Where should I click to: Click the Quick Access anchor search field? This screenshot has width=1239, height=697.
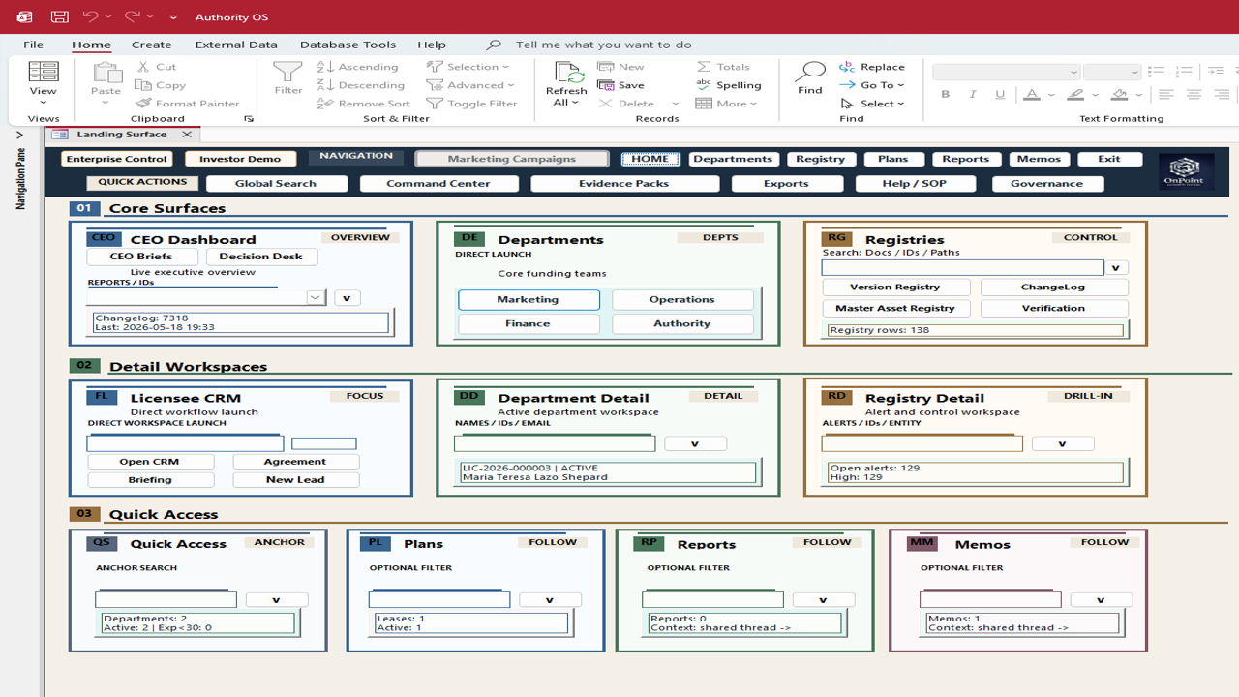(x=166, y=600)
